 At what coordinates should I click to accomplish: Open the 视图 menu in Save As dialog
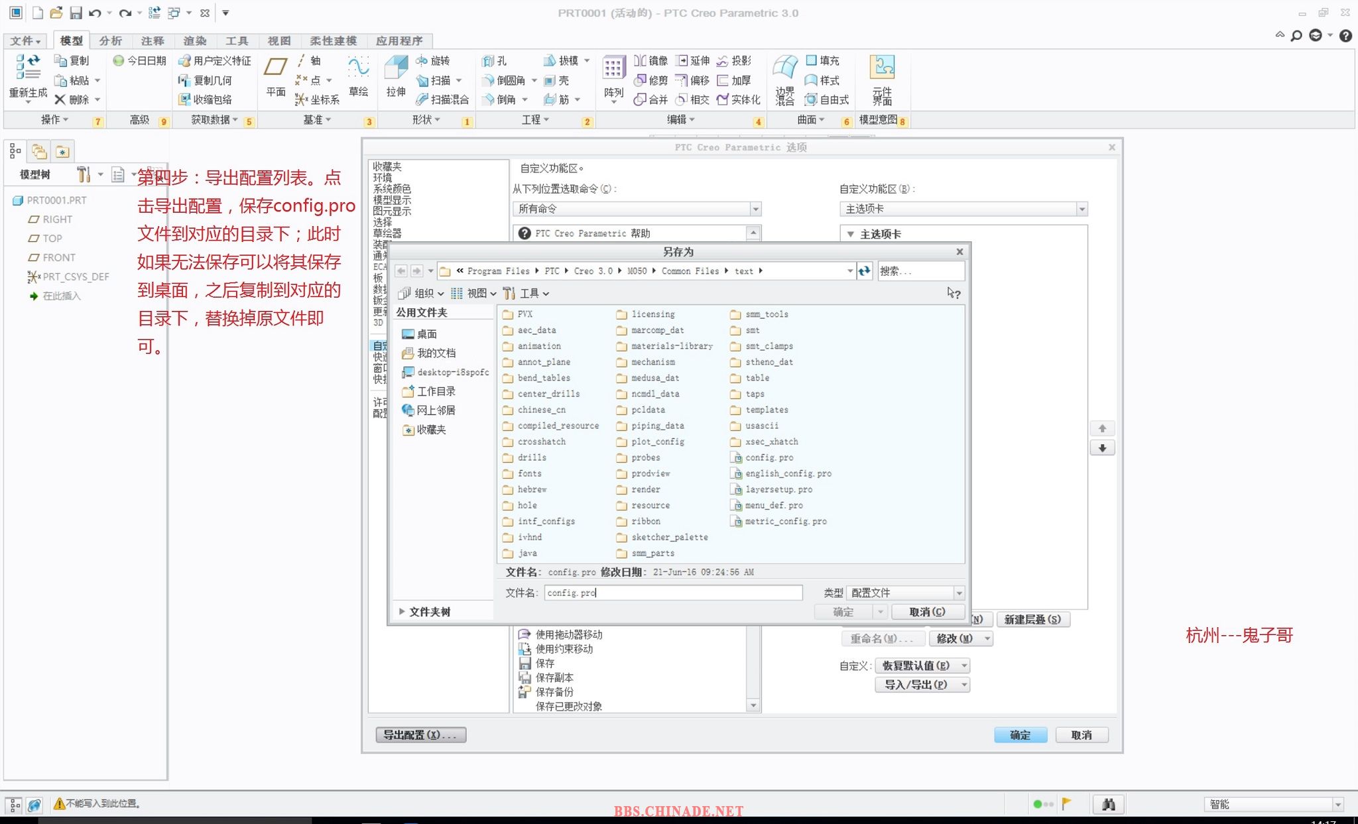point(473,293)
